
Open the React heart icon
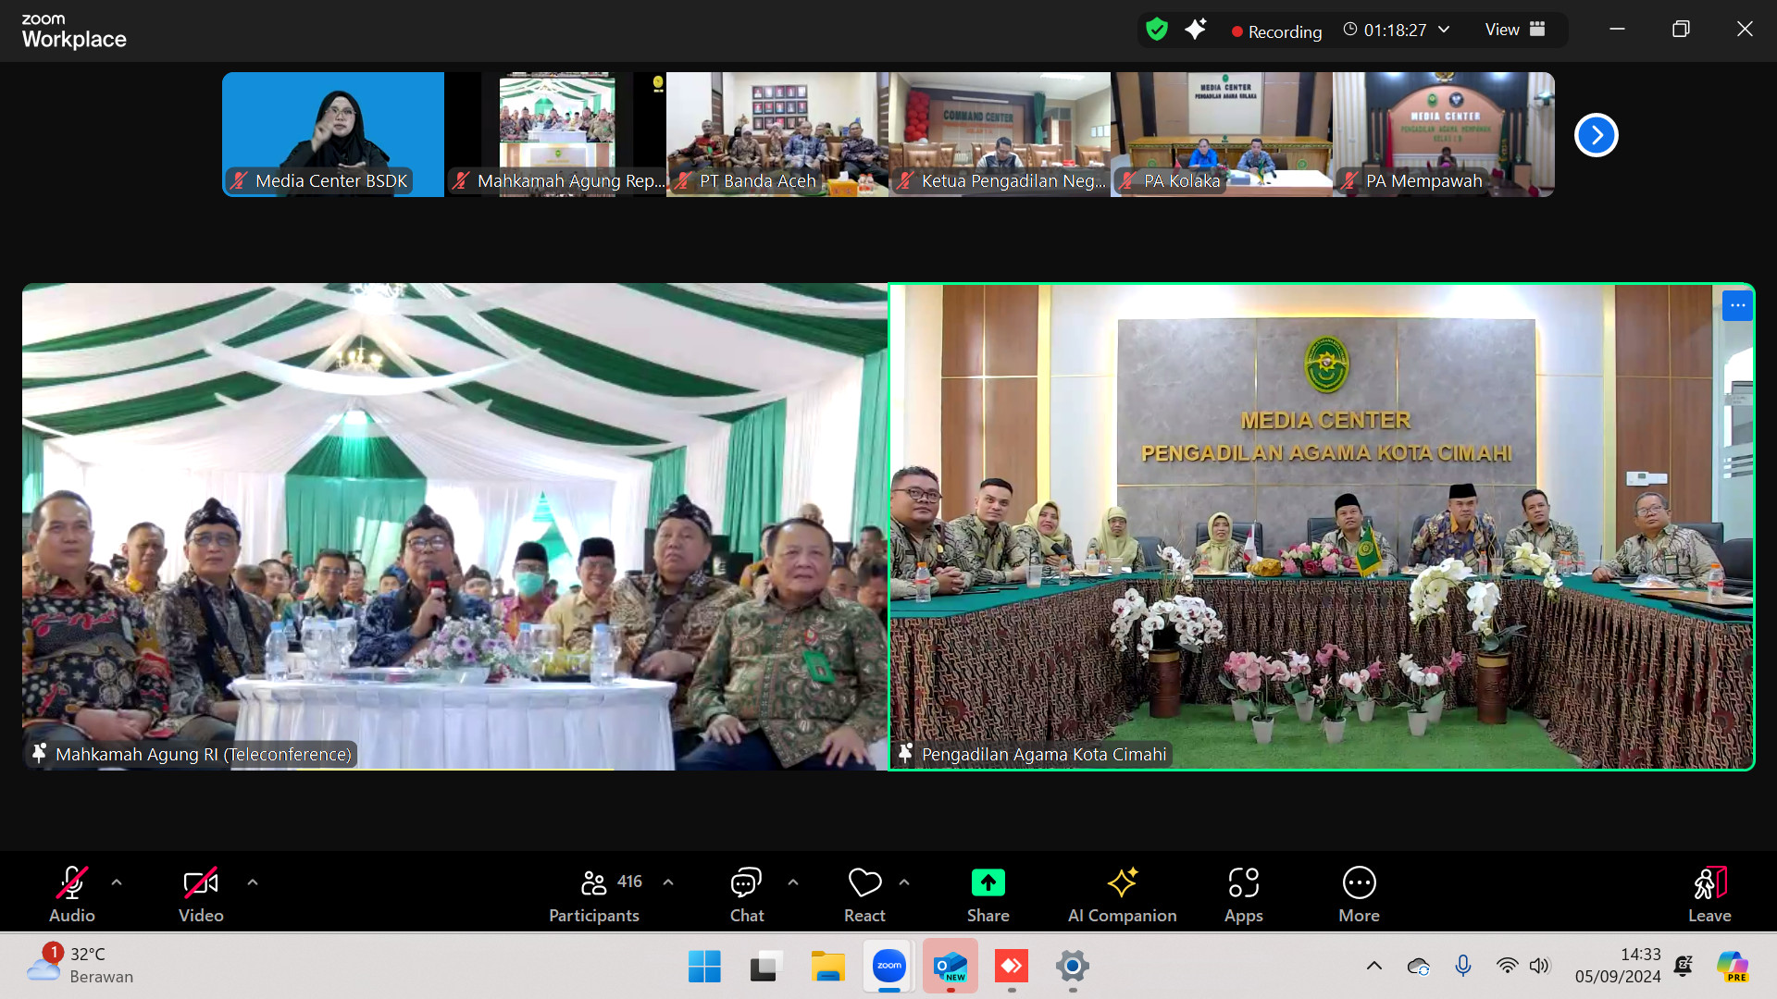(x=864, y=882)
